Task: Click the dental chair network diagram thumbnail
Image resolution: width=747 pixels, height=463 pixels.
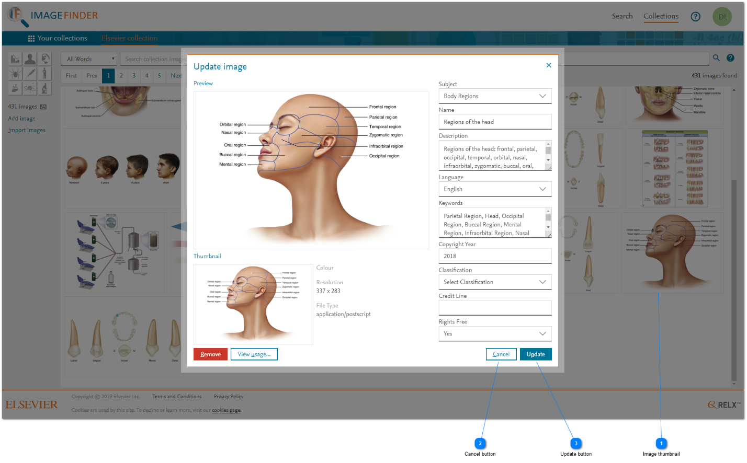Action: (116, 252)
